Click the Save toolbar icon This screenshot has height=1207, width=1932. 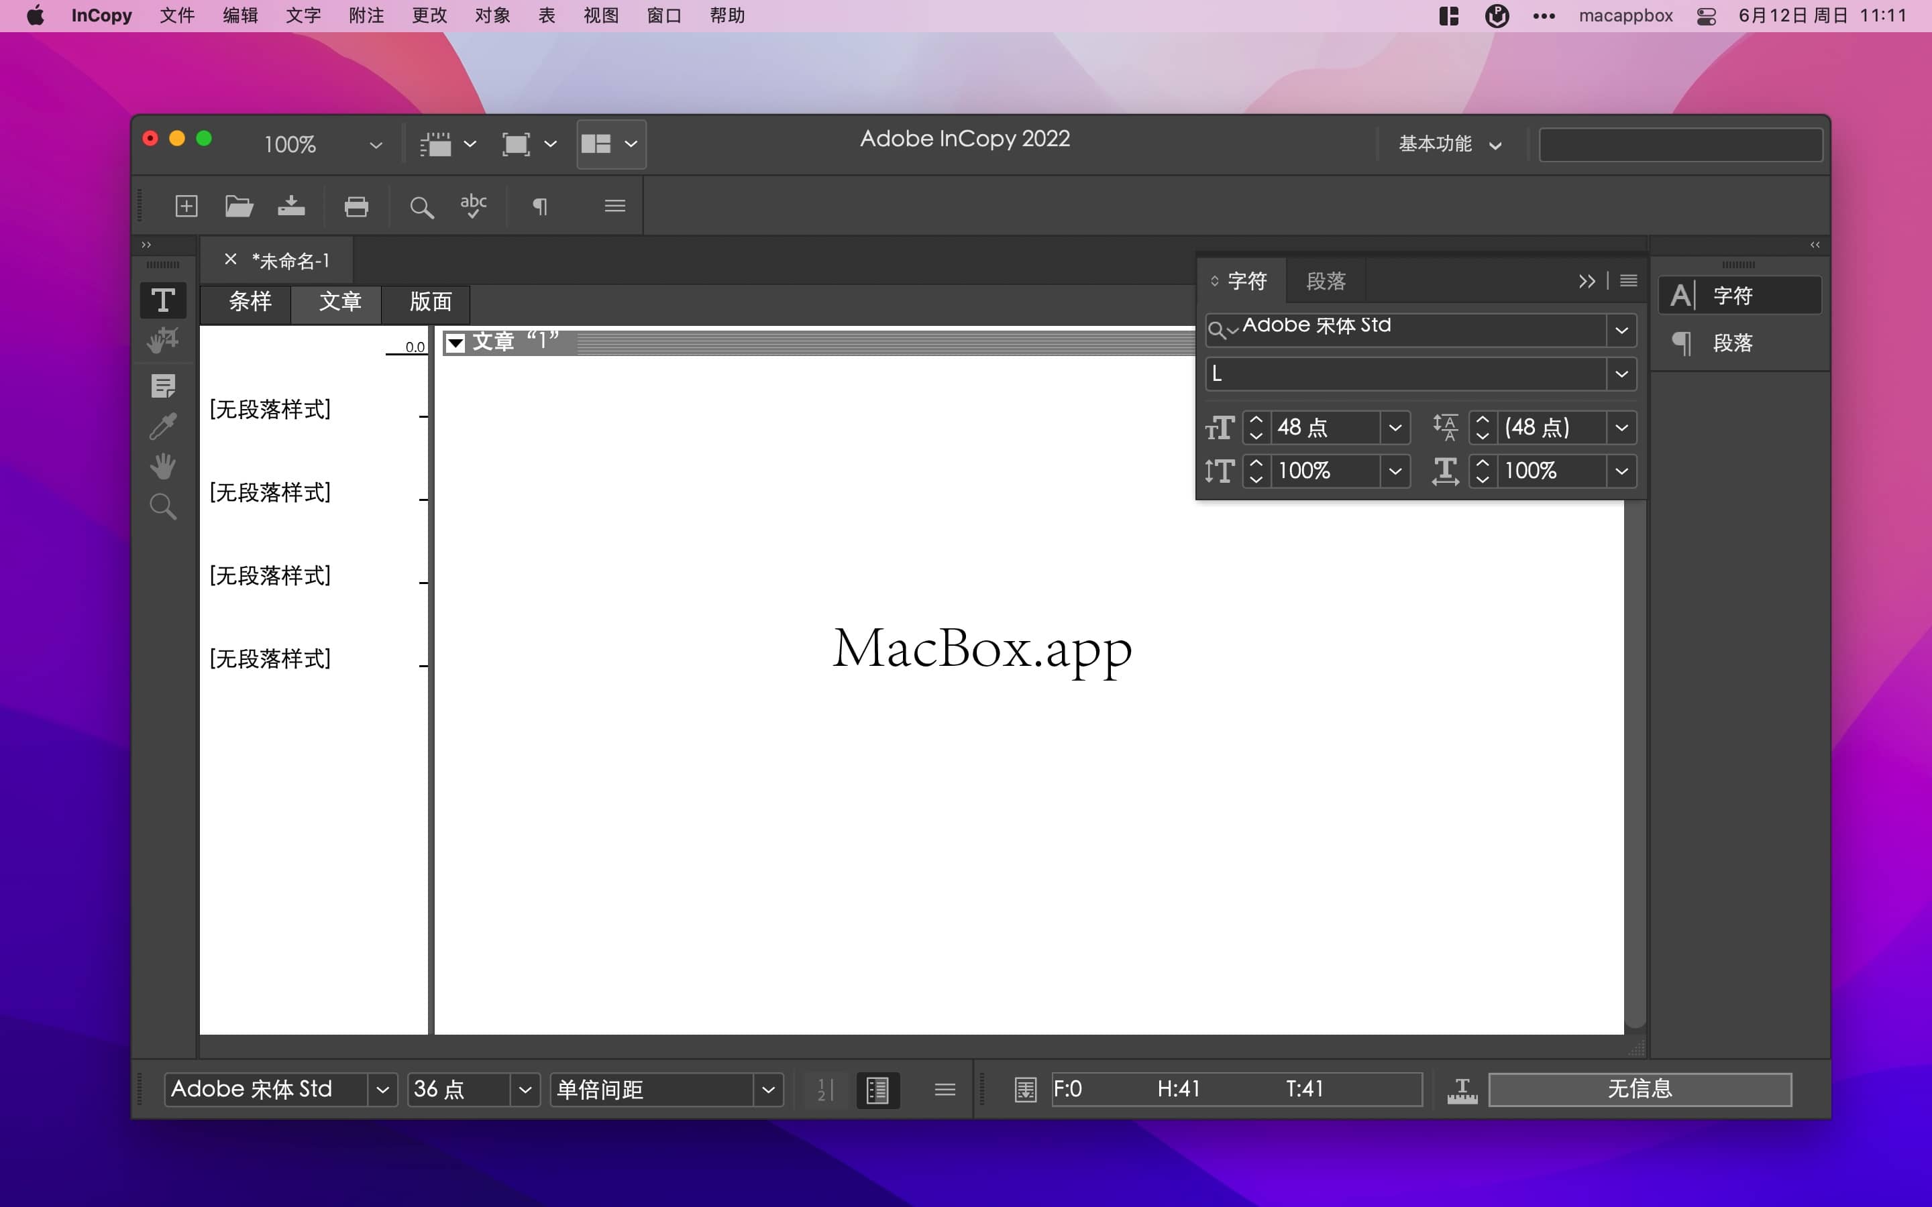pos(291,207)
